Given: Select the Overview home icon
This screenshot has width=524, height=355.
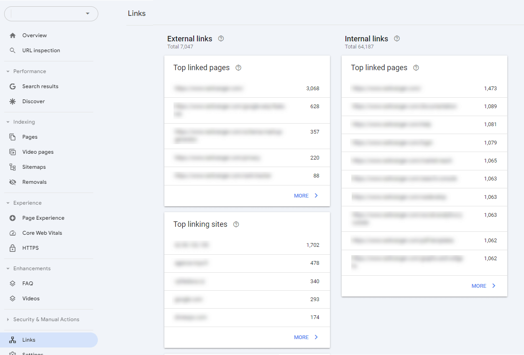Looking at the screenshot, I should [12, 35].
